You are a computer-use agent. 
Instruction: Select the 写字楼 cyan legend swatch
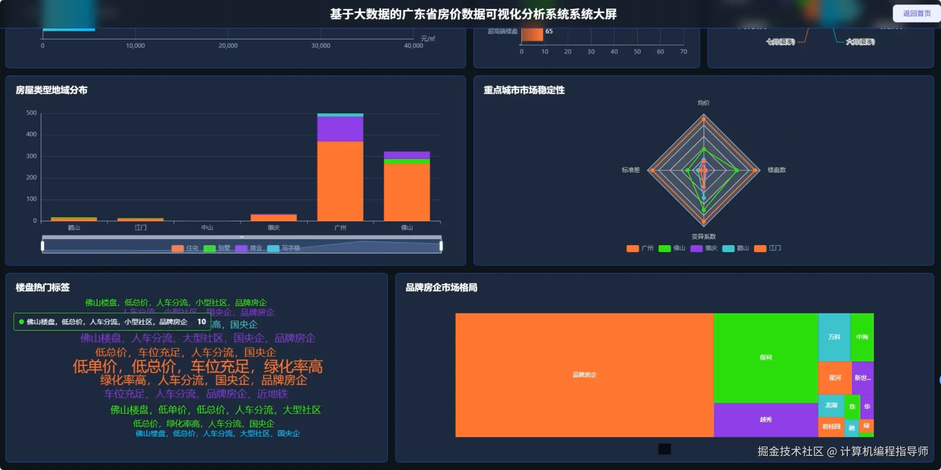click(x=272, y=248)
